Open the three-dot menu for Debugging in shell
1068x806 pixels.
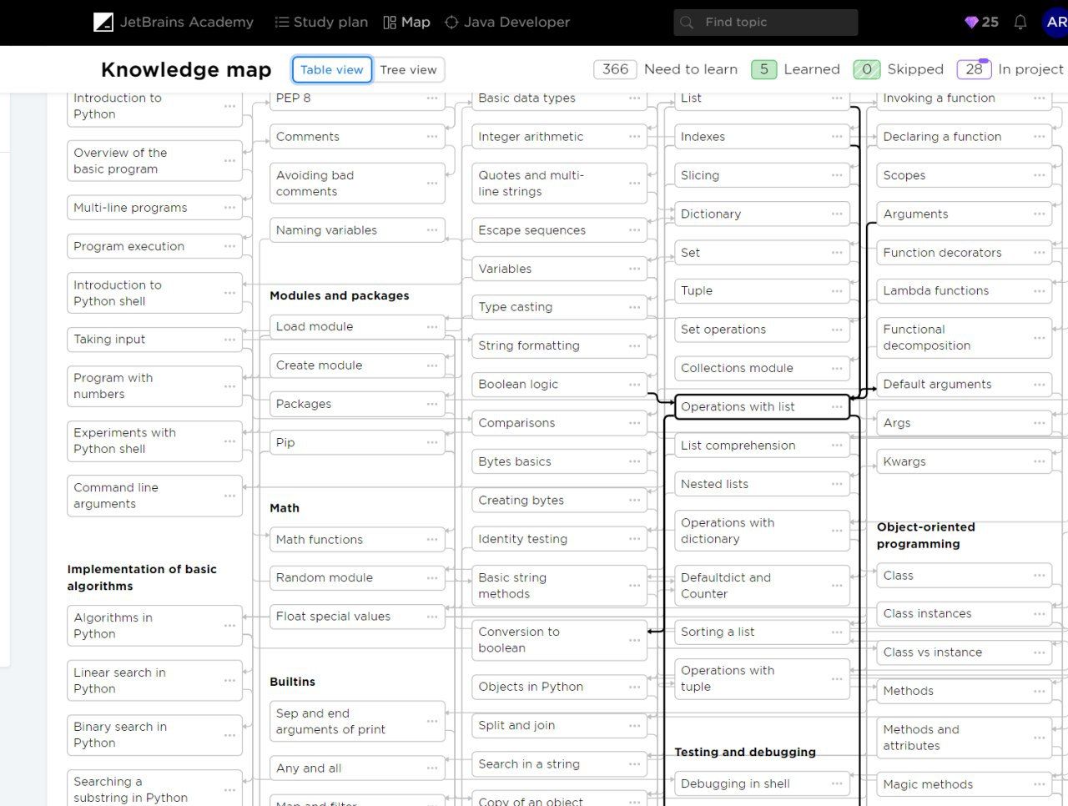pyautogui.click(x=837, y=783)
